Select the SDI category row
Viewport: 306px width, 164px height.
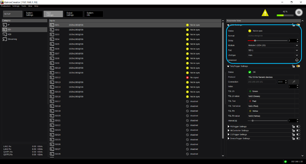(24, 30)
